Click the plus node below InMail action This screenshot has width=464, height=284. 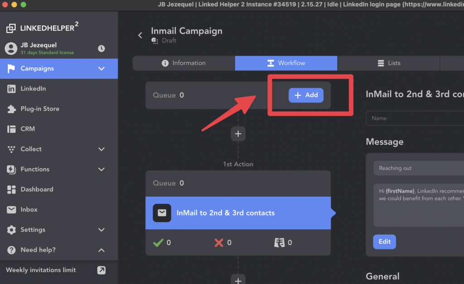(x=238, y=280)
